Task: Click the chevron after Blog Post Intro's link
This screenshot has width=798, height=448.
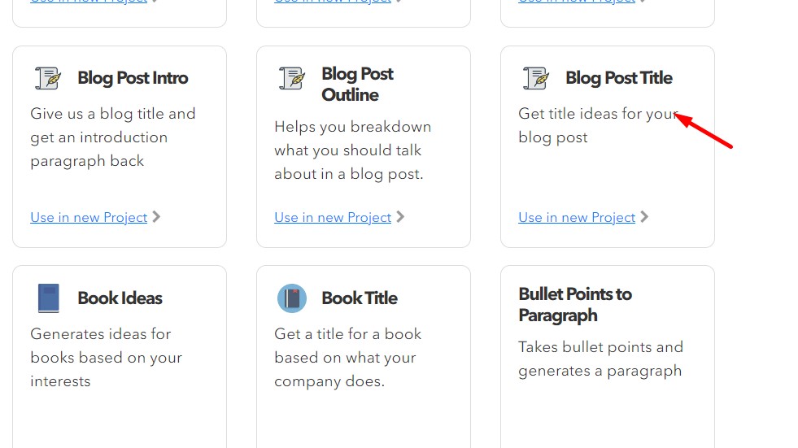Action: [156, 217]
